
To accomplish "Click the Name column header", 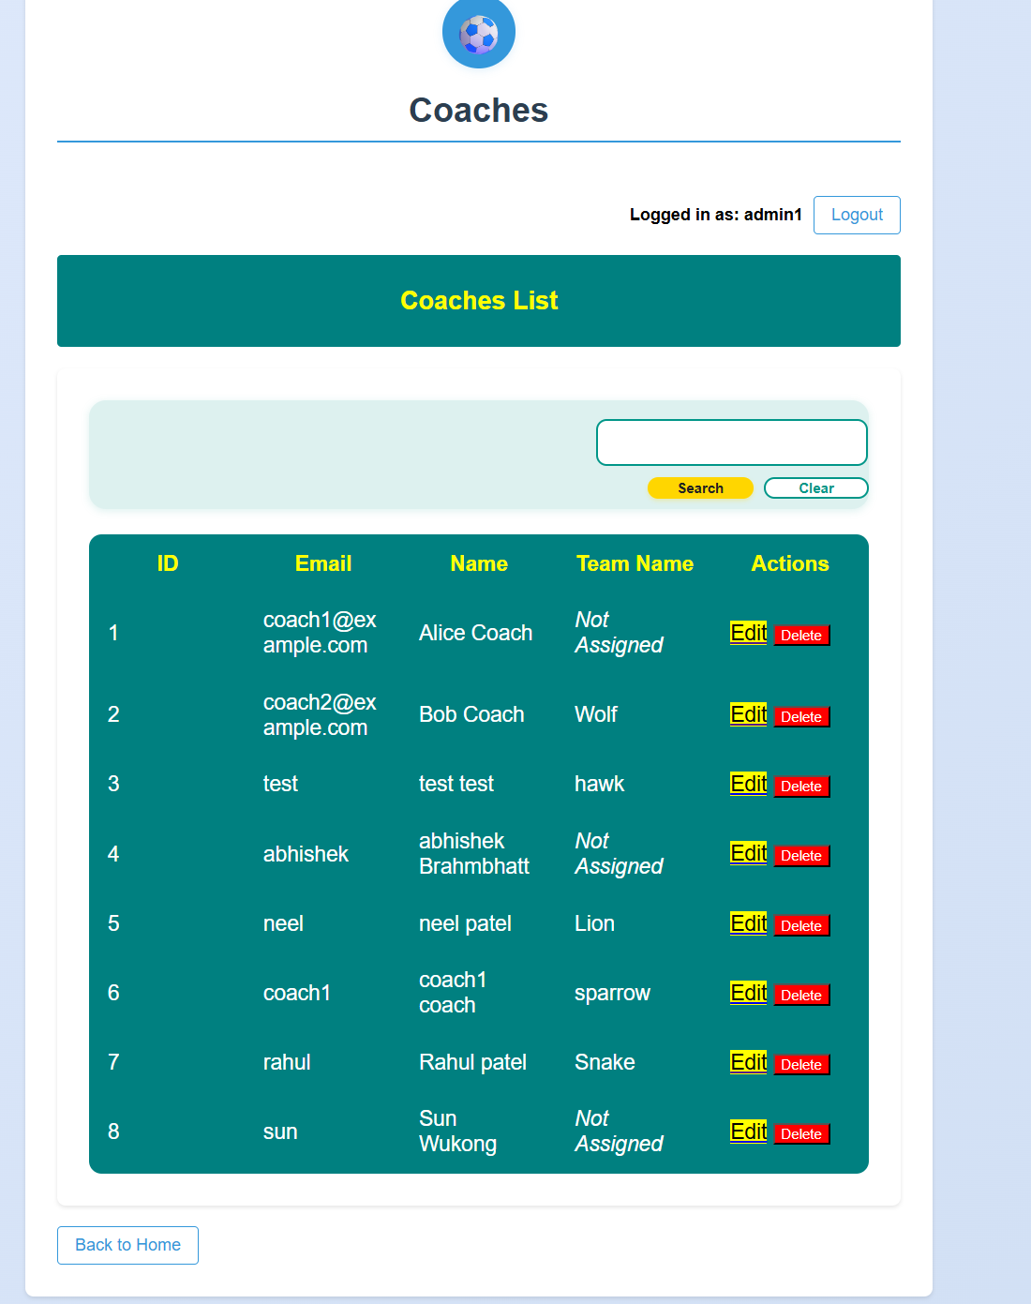I will [479, 563].
